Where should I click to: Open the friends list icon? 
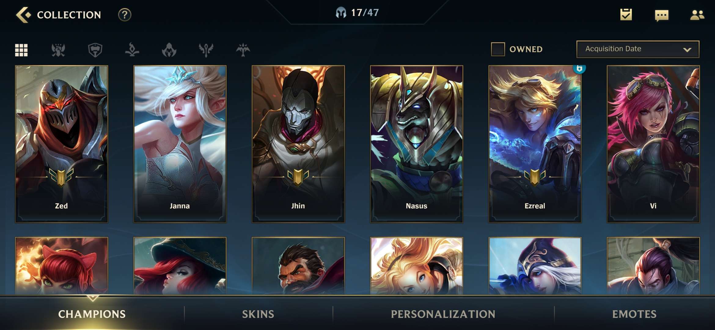[697, 15]
